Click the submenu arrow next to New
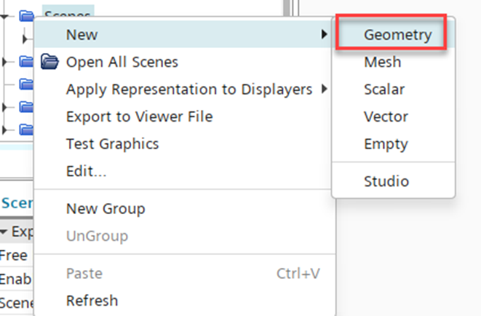Image resolution: width=481 pixels, height=316 pixels. coord(324,34)
